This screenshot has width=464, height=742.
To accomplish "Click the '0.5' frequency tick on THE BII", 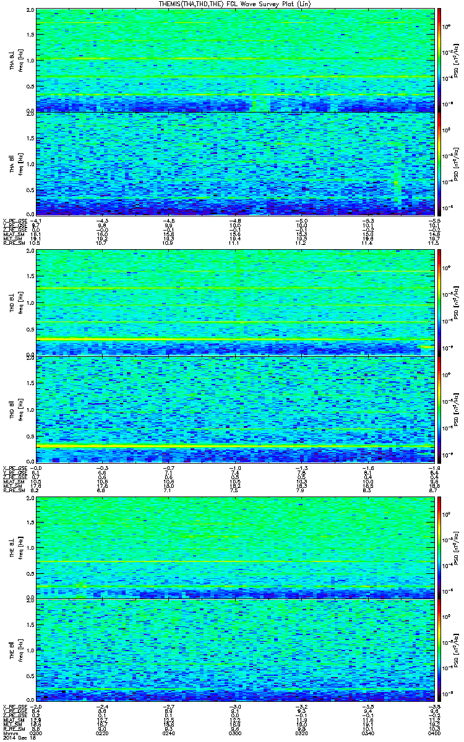I will coord(30,678).
